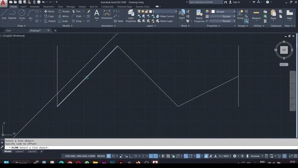
Task: Toggle transparency display in status bar
Action: (168, 156)
